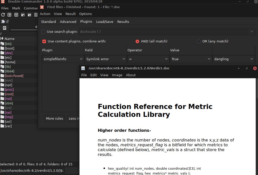Viewport: 258px width, 175px height.
Task: Click the Double Commander logo in Find files title
Action: click(42, 7)
